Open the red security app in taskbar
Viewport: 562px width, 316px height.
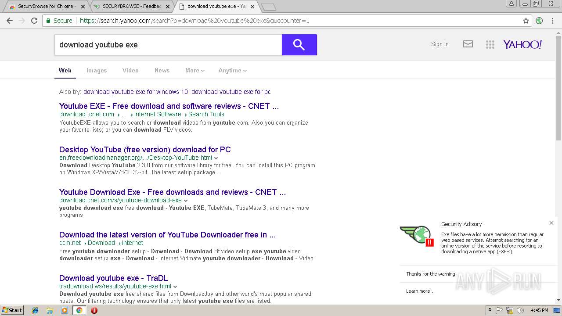[94, 310]
